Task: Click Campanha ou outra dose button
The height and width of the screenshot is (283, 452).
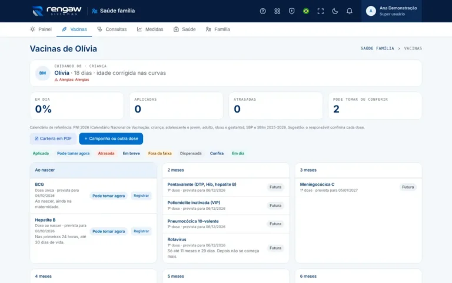Action: 111,139
